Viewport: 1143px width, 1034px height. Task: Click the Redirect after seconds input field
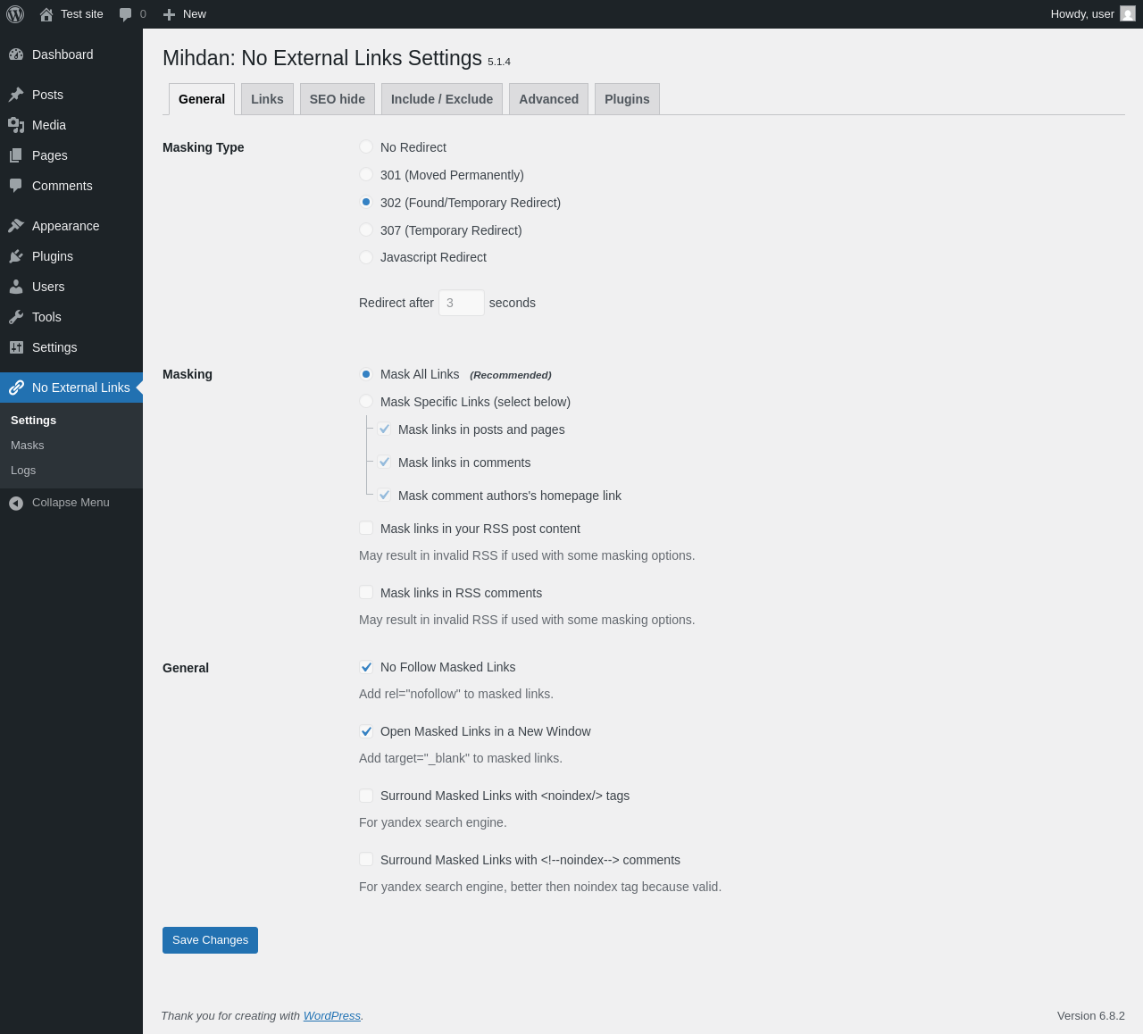click(x=461, y=303)
